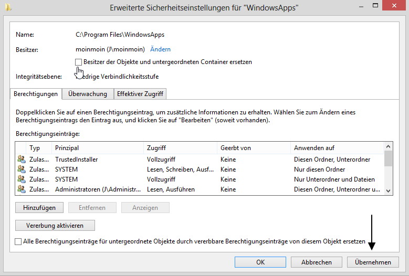Screen dimensions: 409x276
Task: Sort by the Typ column header
Action: pos(39,148)
